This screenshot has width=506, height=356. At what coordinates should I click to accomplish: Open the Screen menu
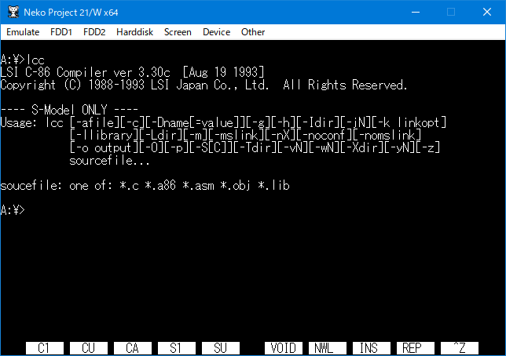pyautogui.click(x=178, y=32)
